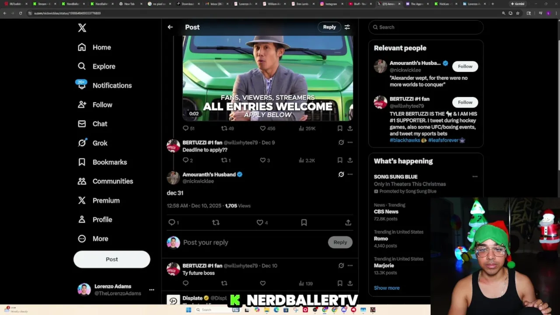Open Grok from the sidebar

(92, 143)
